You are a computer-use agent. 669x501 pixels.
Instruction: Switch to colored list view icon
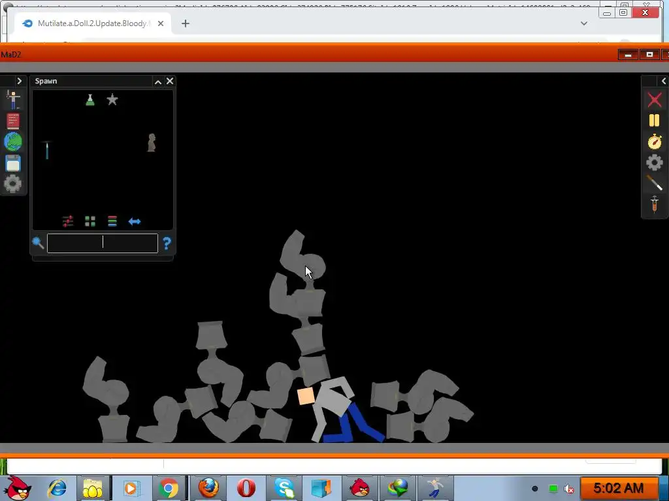click(x=112, y=221)
